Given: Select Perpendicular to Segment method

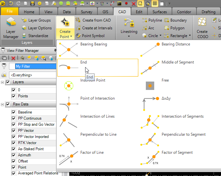Looking at the screenshot, I should 179,140.
